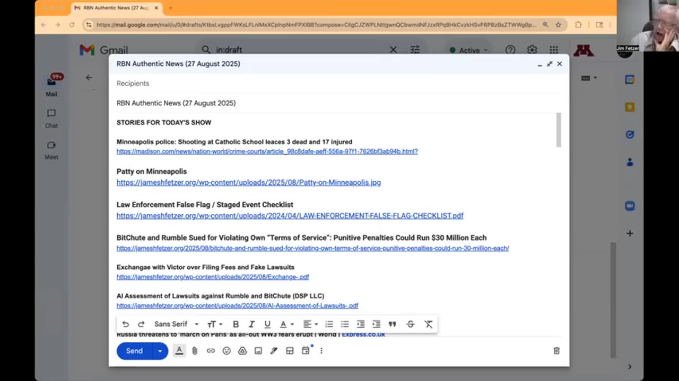Decrease indent of the text

click(x=361, y=324)
